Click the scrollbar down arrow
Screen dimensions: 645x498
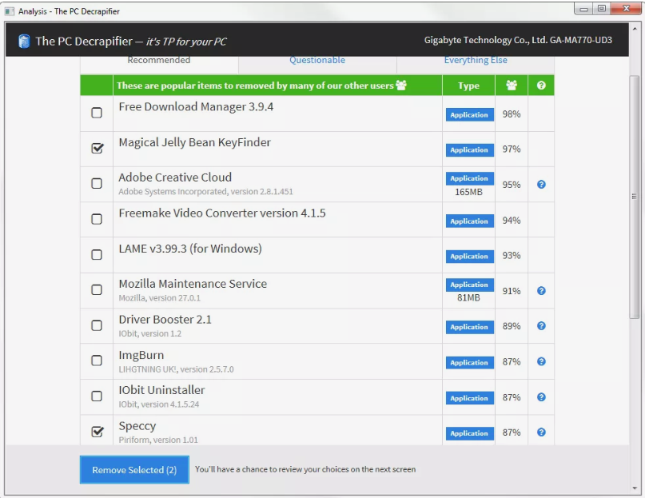[635, 488]
